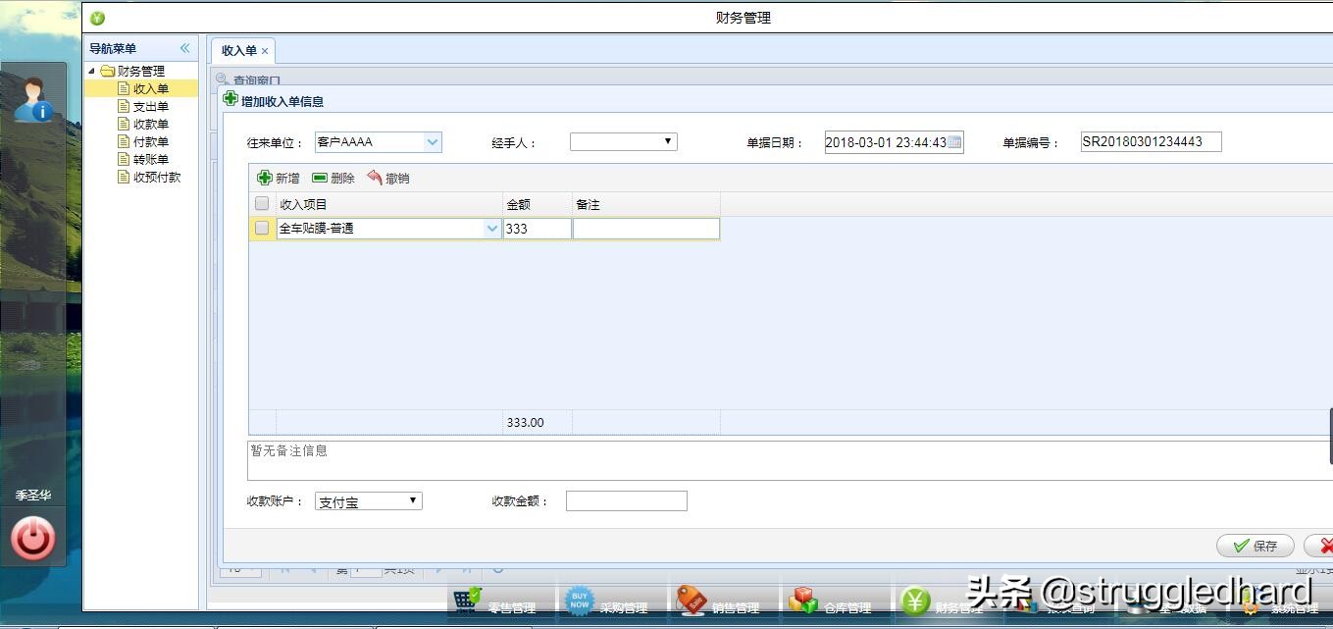Open the 往来单位 customer dropdown
The image size is (1333, 629).
433,141
